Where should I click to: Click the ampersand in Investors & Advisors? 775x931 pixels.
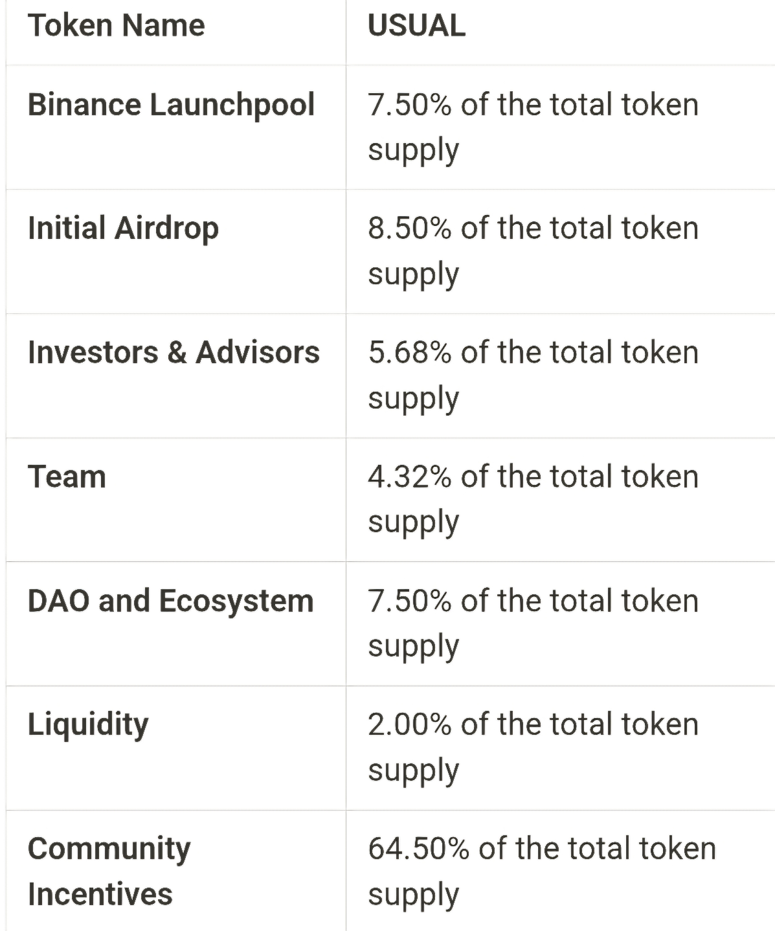pyautogui.click(x=177, y=353)
